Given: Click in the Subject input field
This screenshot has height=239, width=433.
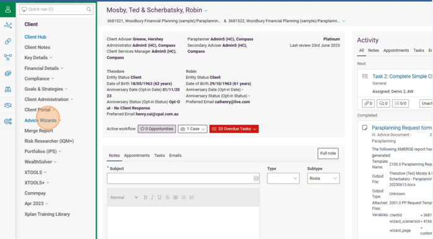Looking at the screenshot, I should [x=183, y=178].
